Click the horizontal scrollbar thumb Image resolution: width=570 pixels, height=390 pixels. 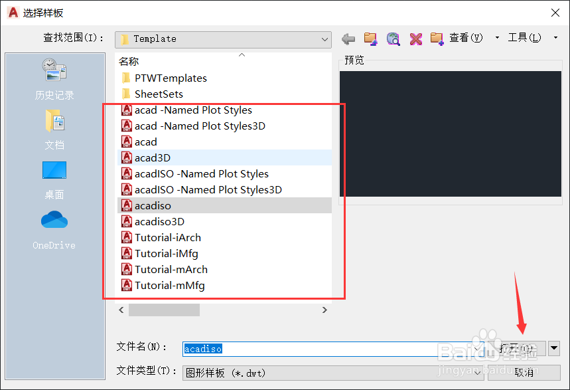coord(164,310)
